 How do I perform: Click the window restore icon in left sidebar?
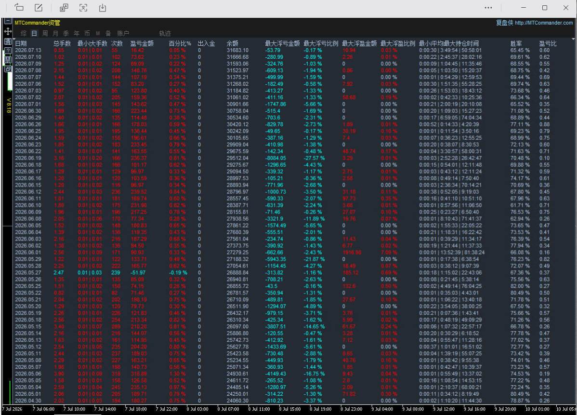pos(8,69)
